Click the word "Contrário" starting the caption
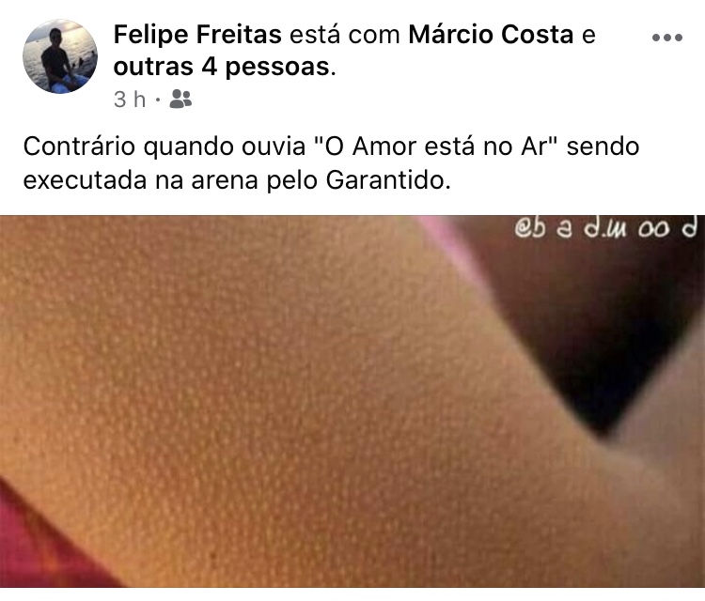 tap(79, 146)
